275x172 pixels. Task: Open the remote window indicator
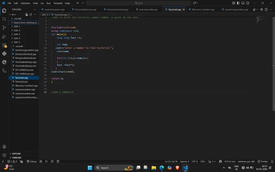pyautogui.click(x=3, y=161)
